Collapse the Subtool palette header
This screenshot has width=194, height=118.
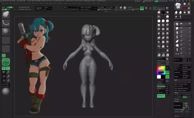click(177, 22)
